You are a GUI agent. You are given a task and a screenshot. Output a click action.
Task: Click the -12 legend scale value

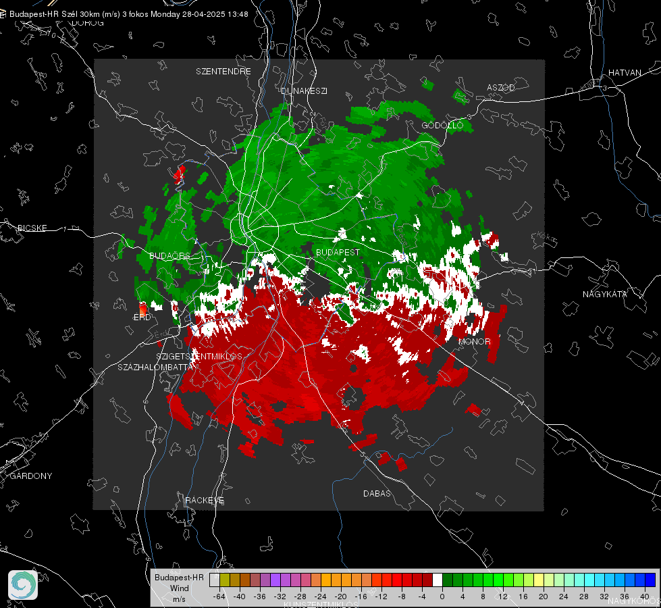pyautogui.click(x=381, y=597)
